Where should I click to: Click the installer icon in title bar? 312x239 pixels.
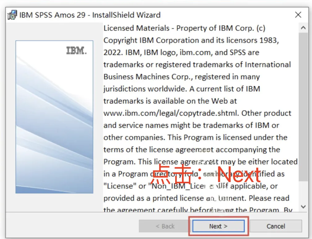12,15
